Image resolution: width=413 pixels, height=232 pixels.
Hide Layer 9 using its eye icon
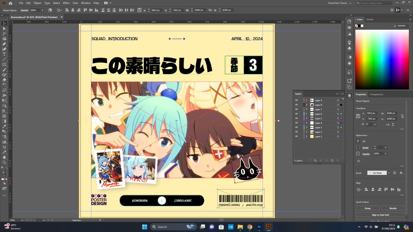click(x=296, y=100)
